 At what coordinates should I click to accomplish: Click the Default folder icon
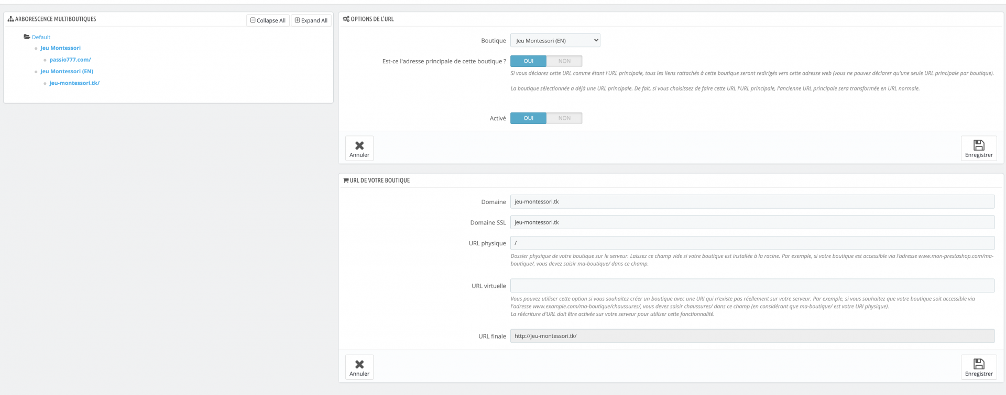[27, 37]
